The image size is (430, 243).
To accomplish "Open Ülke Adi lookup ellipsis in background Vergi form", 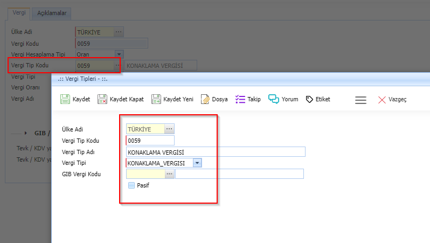I will point(119,32).
